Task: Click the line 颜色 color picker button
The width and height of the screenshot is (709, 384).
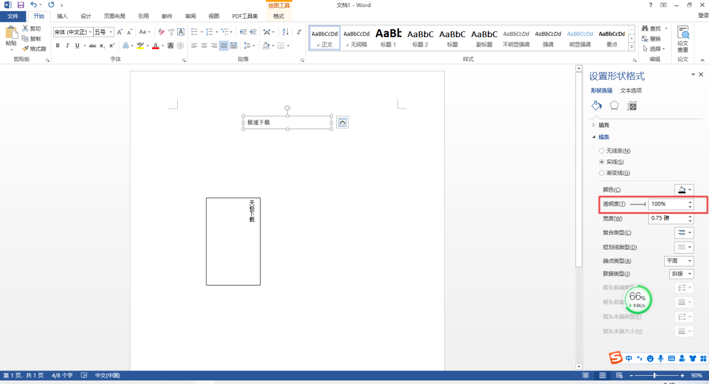Action: click(x=684, y=189)
